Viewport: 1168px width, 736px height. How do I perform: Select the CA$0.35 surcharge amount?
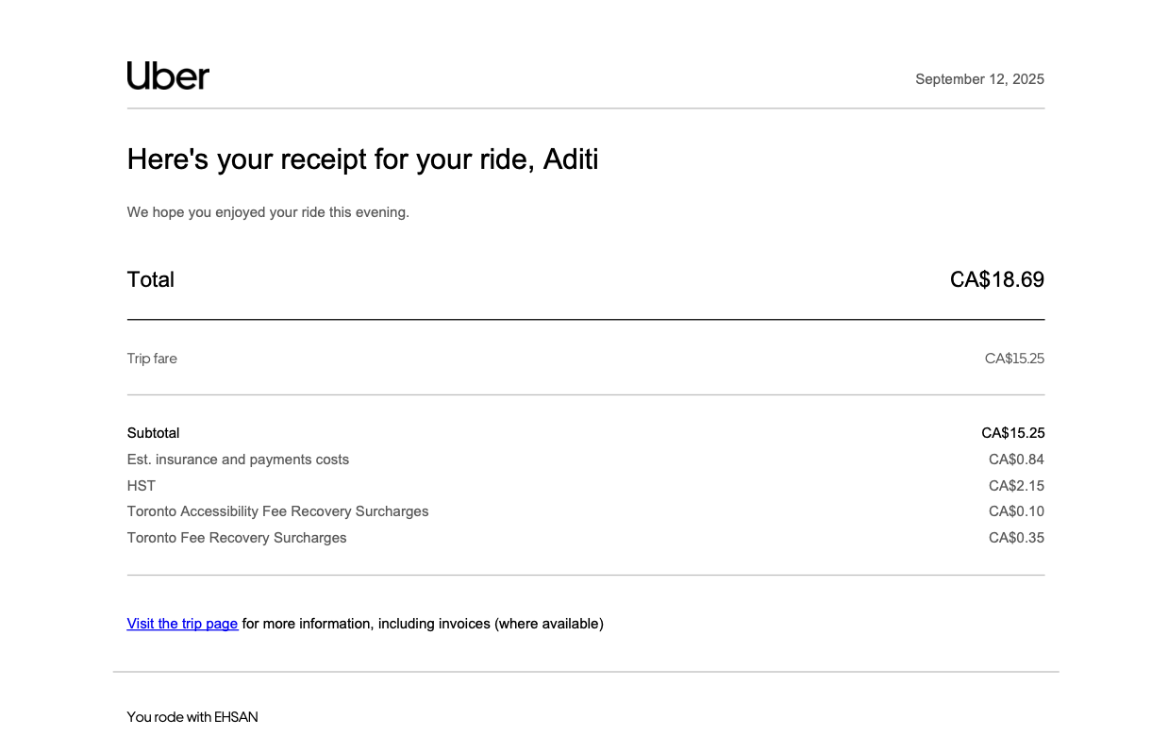pos(1016,538)
